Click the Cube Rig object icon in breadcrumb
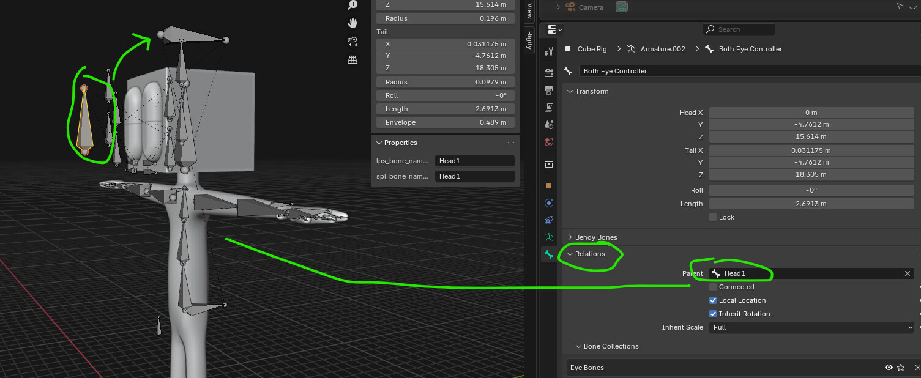 [568, 49]
